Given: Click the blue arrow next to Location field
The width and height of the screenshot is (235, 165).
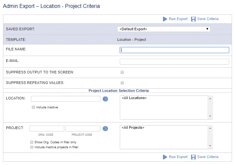Looking at the screenshot, I should (105, 99).
